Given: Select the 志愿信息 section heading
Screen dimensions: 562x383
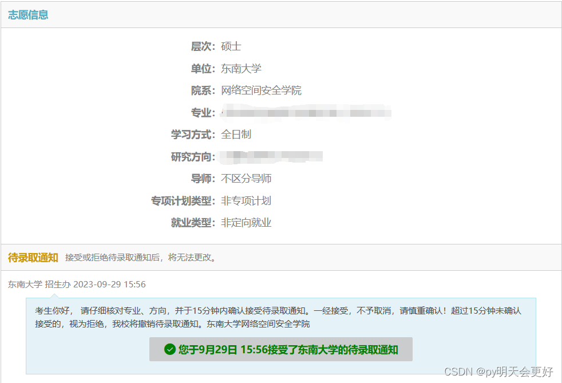Looking at the screenshot, I should pos(28,15).
